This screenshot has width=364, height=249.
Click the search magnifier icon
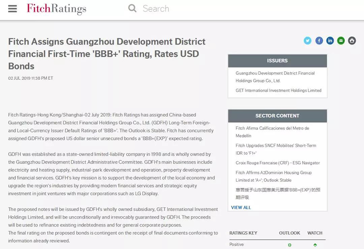tap(132, 9)
